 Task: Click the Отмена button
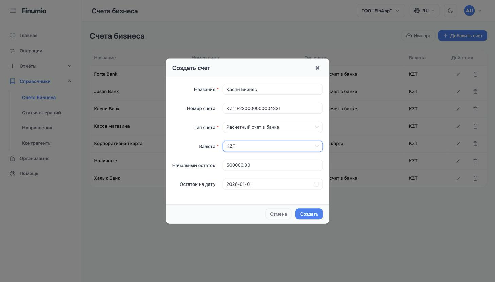[x=278, y=214]
